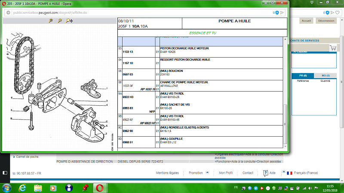Open the shopping cart icon in services panel
The height and width of the screenshot is (193, 344).
point(333,48)
